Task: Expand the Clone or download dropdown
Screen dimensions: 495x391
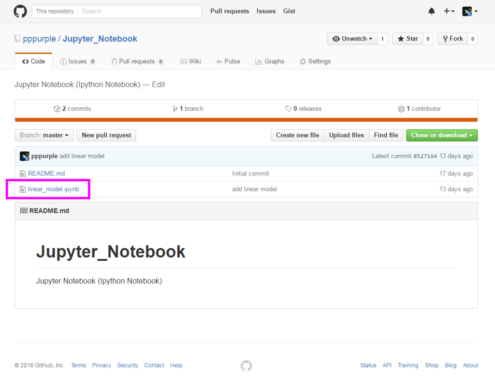Action: coord(441,135)
